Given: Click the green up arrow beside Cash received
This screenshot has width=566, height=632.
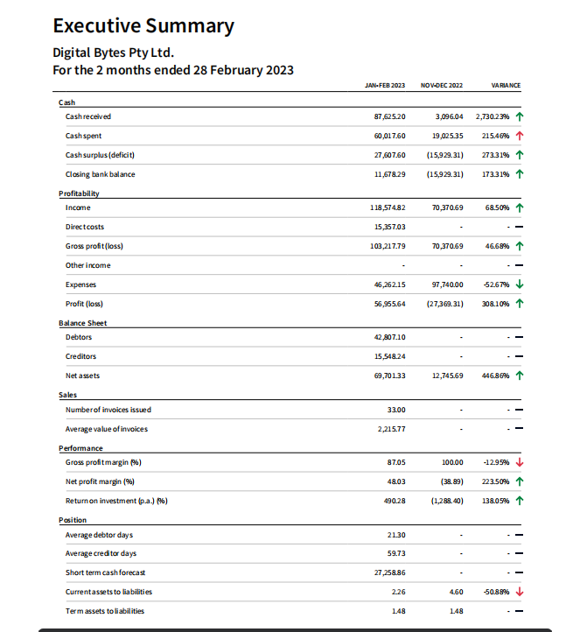Looking at the screenshot, I should (519, 116).
